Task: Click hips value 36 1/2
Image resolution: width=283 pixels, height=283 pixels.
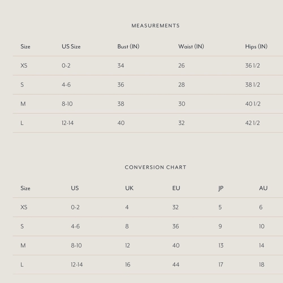Action: point(252,66)
